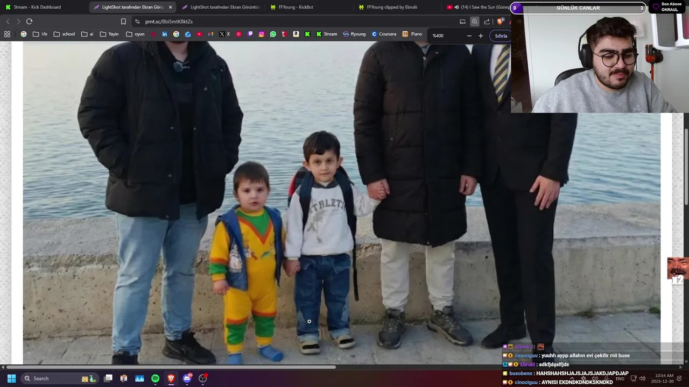Click the address bar URL prnt.sc

click(x=169, y=21)
